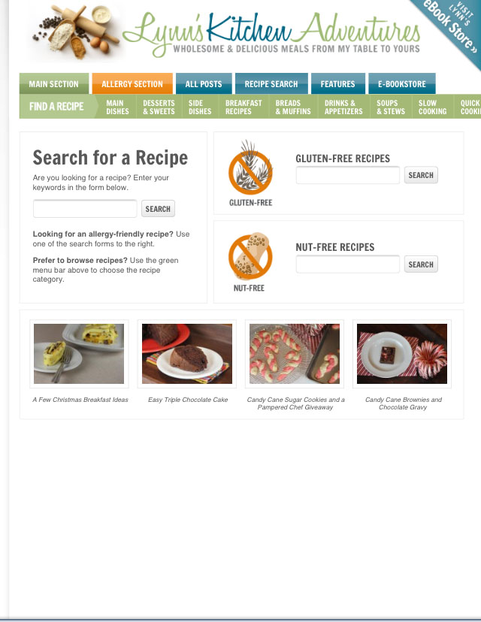This screenshot has height=622, width=481.
Task: Click the Nut-Free peanut icon
Action: [250, 256]
